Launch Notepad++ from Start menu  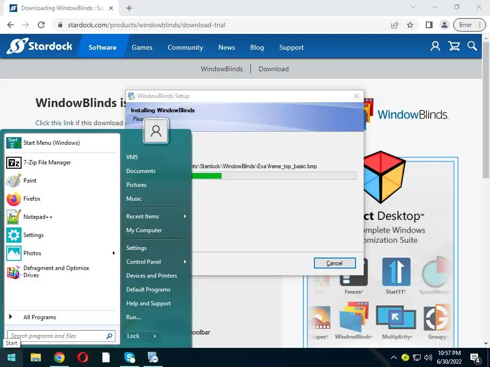(62, 217)
